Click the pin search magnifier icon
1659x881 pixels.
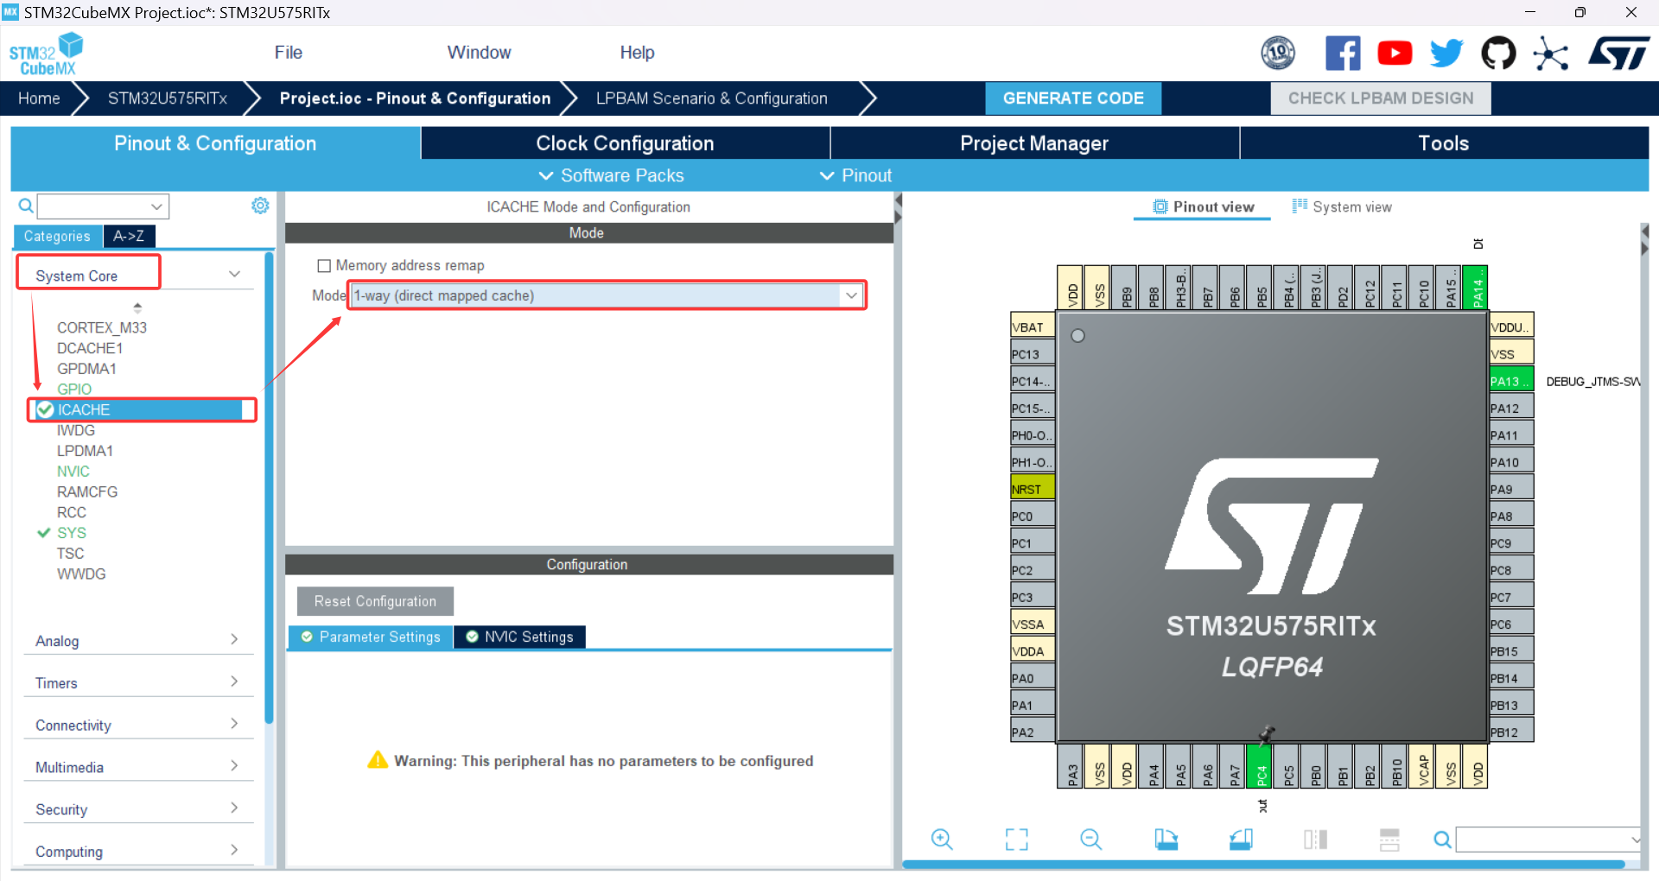[1442, 840]
